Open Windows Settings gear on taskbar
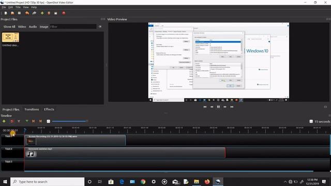 click(x=154, y=181)
